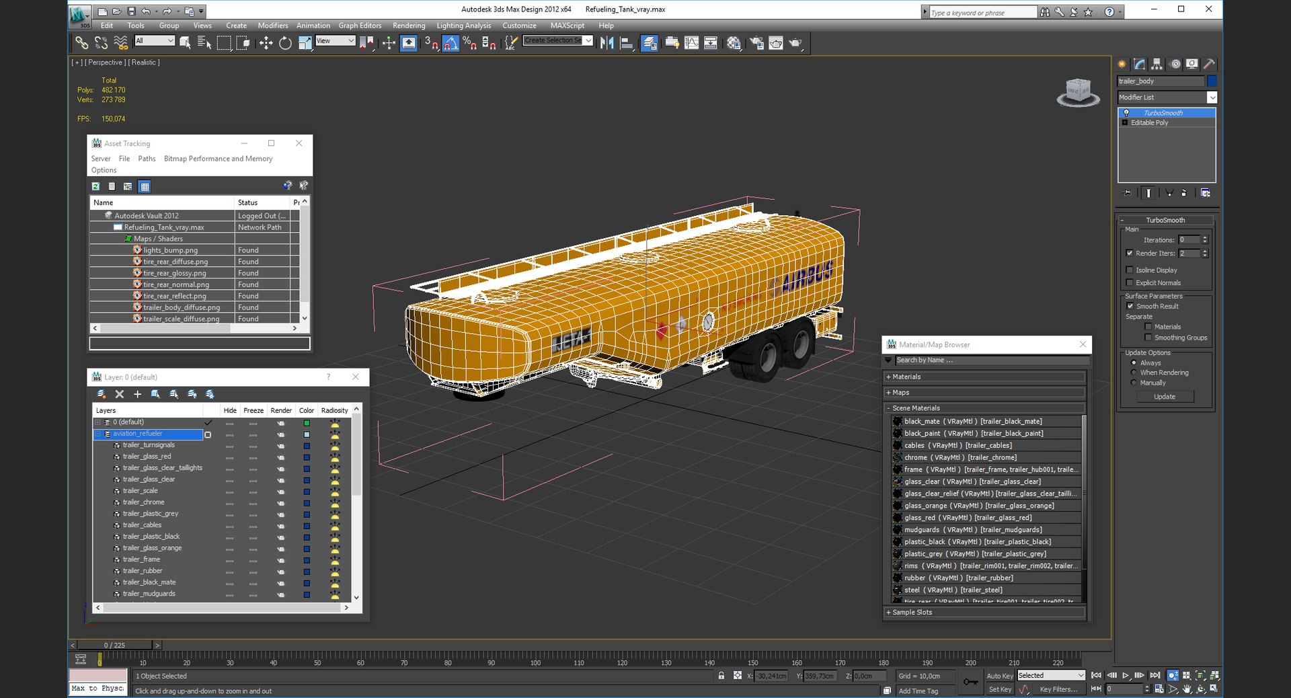Open Select by Name dialog
Viewport: 1291px width, 698px height.
tap(204, 43)
